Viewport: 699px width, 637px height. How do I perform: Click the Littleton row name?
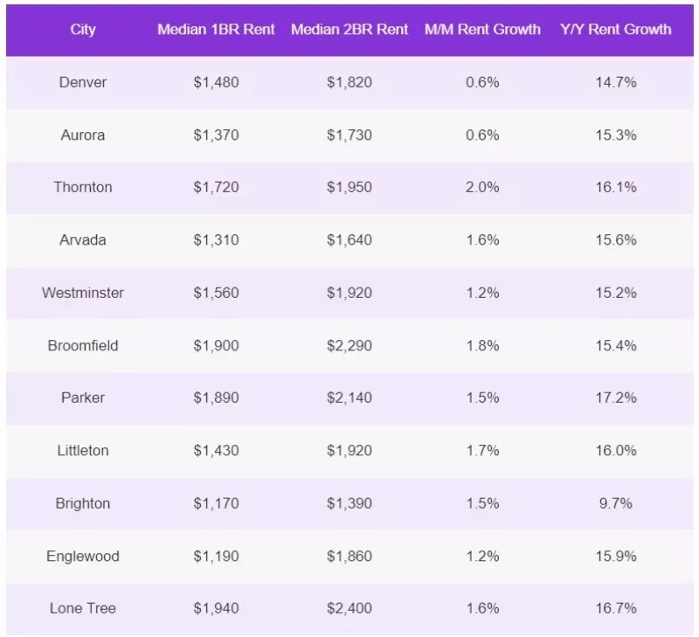83,451
